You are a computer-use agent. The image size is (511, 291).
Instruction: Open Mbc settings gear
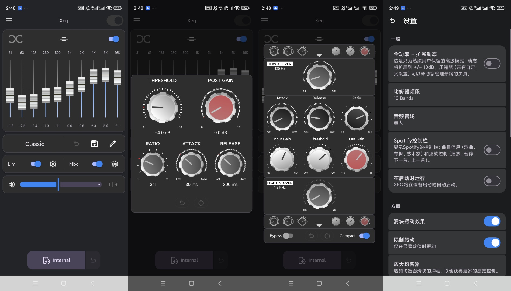click(115, 164)
